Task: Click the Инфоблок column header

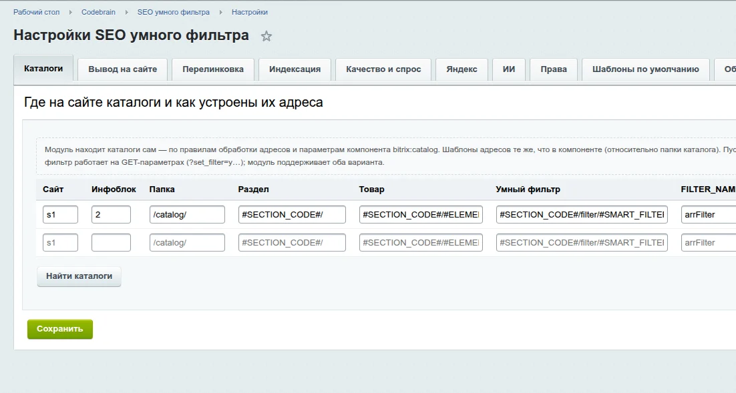Action: pyautogui.click(x=114, y=189)
